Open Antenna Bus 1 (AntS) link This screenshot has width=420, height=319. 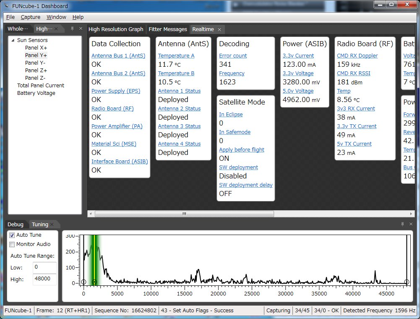coord(118,55)
